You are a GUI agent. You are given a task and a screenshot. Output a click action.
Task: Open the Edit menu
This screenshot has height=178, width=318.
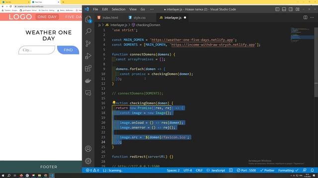tap(105, 9)
